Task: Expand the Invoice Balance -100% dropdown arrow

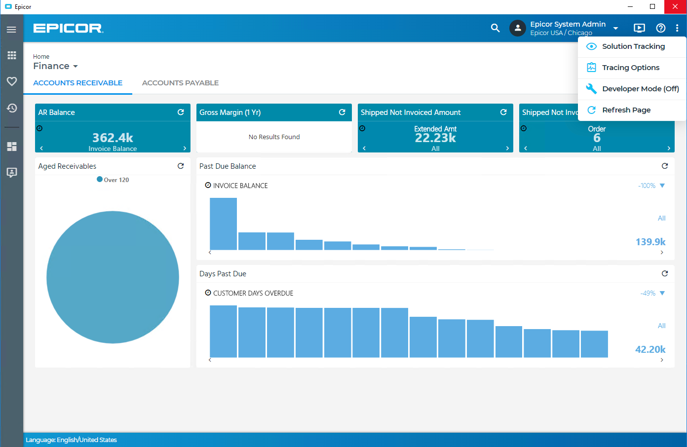Action: 662,186
